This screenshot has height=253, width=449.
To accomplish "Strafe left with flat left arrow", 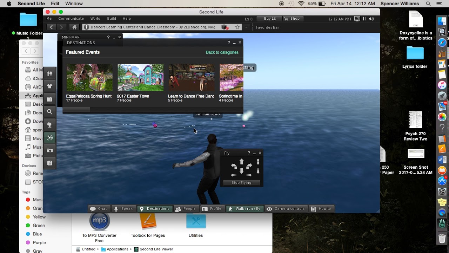I will tap(234, 175).
